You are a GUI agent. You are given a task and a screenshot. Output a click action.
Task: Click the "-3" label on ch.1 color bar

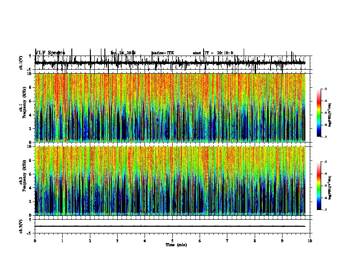pos(325,89)
